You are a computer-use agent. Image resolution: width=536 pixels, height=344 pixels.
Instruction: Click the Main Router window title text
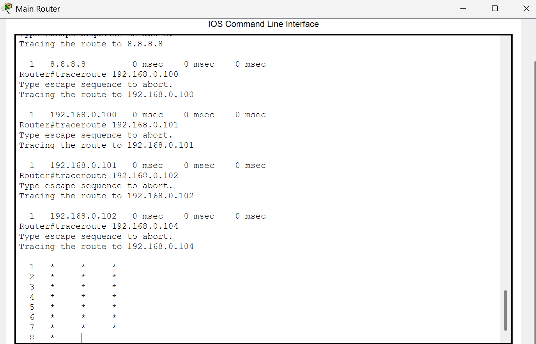(x=38, y=9)
